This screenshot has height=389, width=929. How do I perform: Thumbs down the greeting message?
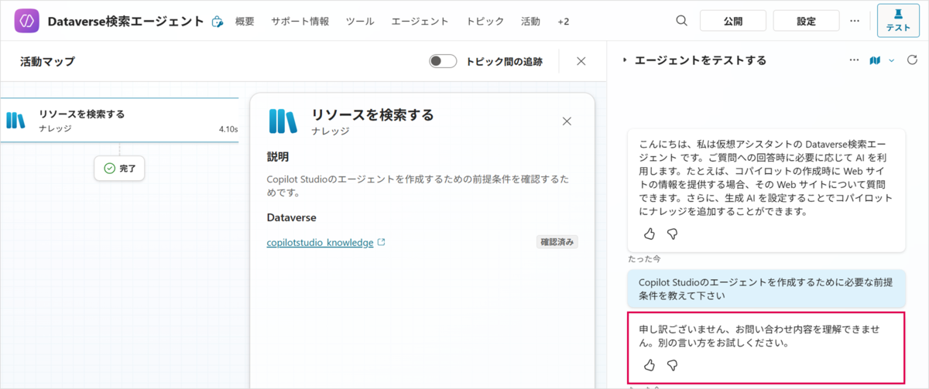672,233
